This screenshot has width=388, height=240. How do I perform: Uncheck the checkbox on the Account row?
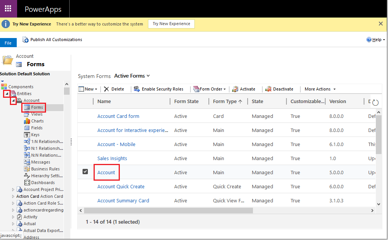(x=85, y=172)
